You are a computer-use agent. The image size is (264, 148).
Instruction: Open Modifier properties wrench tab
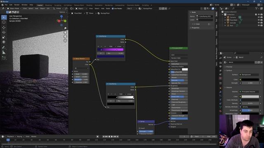tap(220, 92)
